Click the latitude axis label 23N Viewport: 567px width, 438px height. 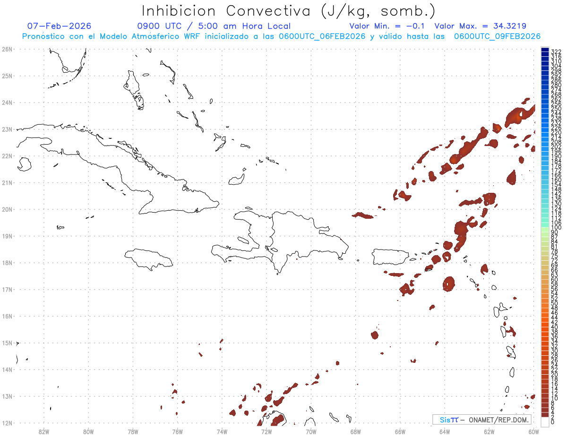[7, 129]
